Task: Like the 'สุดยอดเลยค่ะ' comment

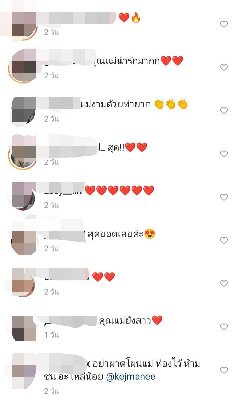Action: pyautogui.click(x=224, y=240)
